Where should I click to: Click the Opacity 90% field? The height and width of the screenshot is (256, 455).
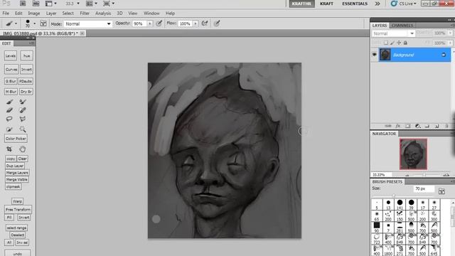[139, 23]
